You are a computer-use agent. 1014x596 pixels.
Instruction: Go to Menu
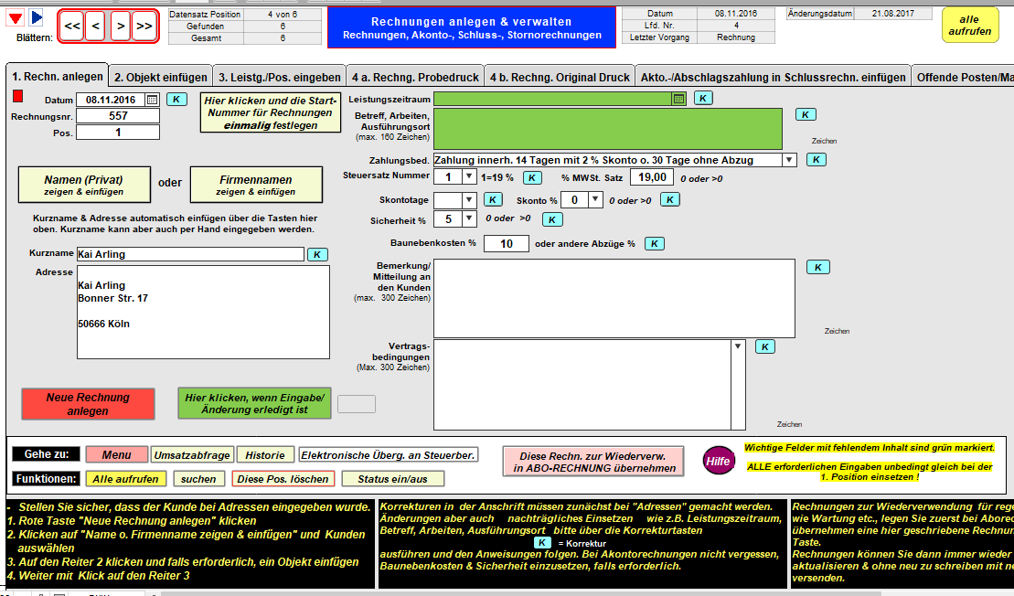[116, 455]
